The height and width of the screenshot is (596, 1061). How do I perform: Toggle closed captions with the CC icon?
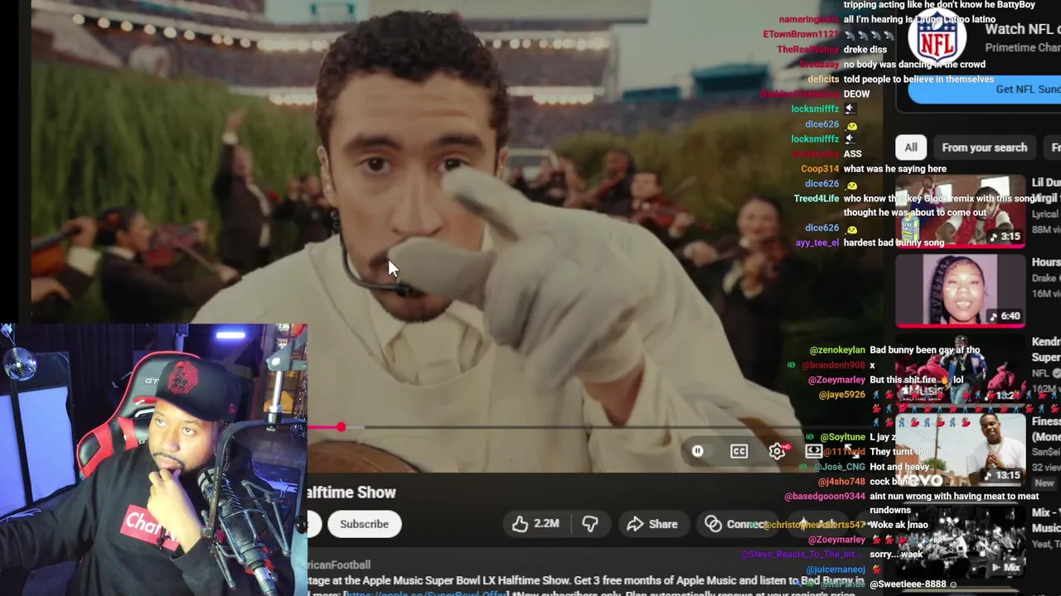point(739,451)
